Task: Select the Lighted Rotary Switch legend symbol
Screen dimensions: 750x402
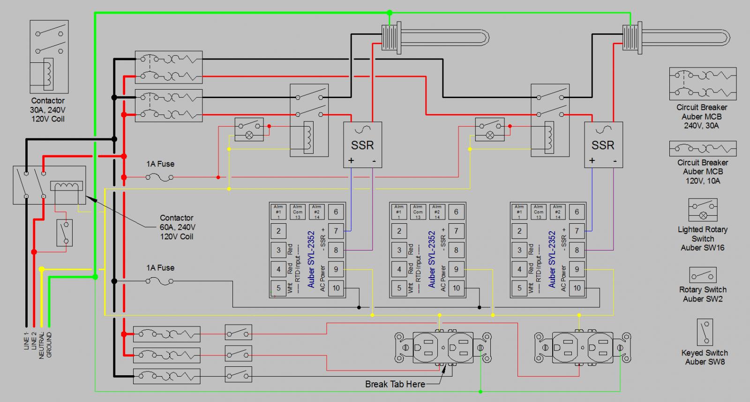Action: [703, 210]
